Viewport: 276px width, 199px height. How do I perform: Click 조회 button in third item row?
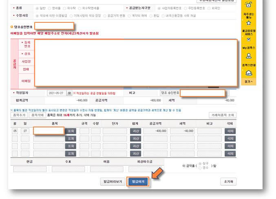(71, 146)
